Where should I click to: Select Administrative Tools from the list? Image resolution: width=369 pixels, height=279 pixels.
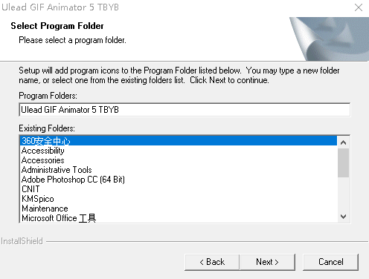pyautogui.click(x=179, y=170)
